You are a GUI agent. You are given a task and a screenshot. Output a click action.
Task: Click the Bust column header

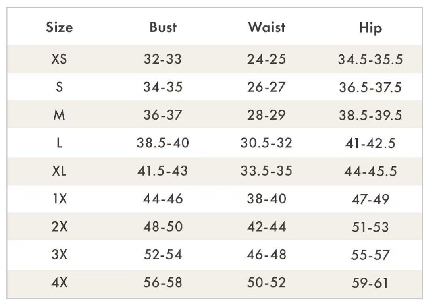163,27
